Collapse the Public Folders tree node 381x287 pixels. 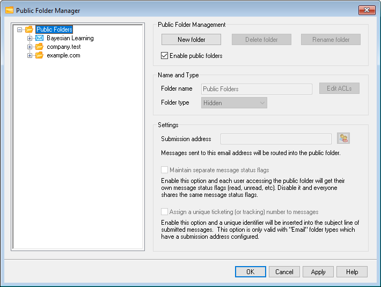[x=20, y=30]
